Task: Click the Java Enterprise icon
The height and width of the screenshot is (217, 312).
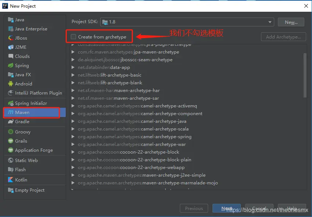Action: tap(11, 29)
